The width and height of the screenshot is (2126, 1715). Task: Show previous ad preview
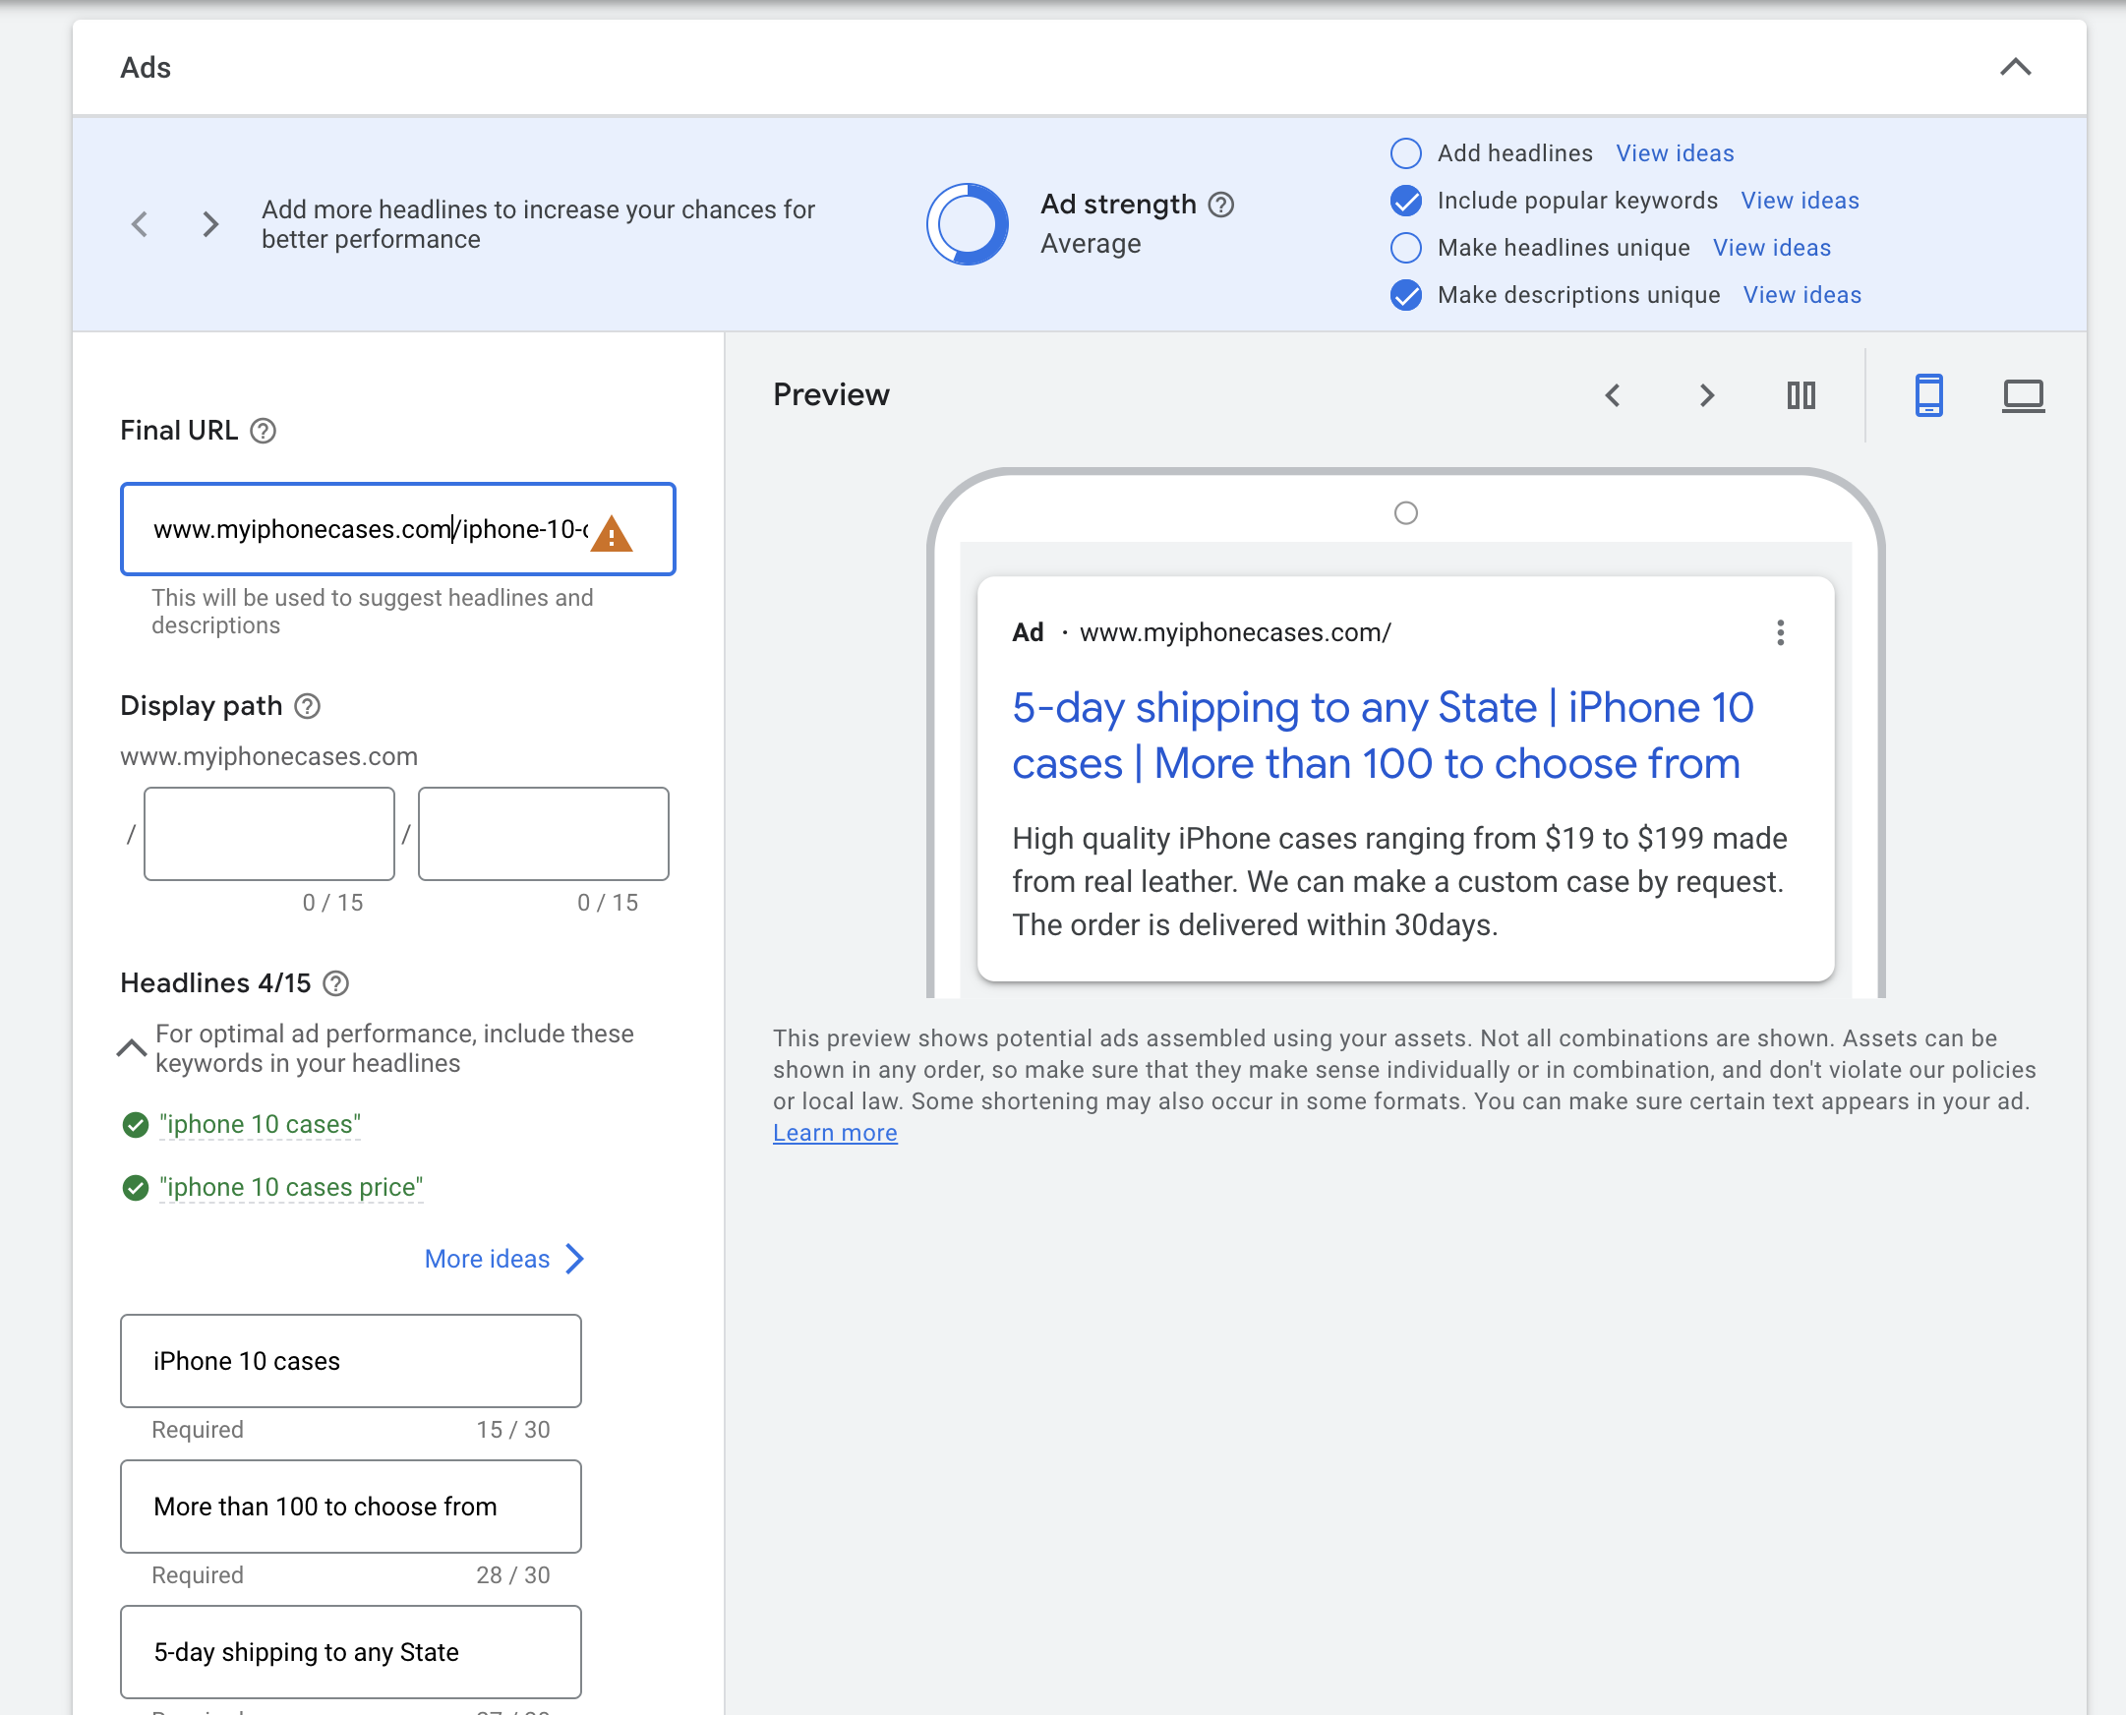coord(1613,395)
